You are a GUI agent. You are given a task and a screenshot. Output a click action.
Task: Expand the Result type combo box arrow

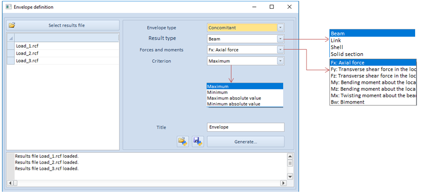coord(280,39)
